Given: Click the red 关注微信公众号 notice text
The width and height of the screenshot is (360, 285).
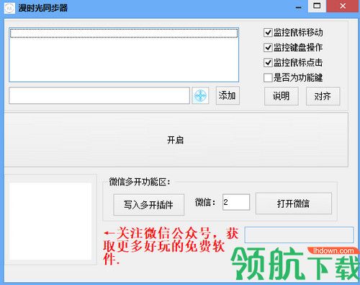Looking at the screenshot, I should (x=171, y=246).
